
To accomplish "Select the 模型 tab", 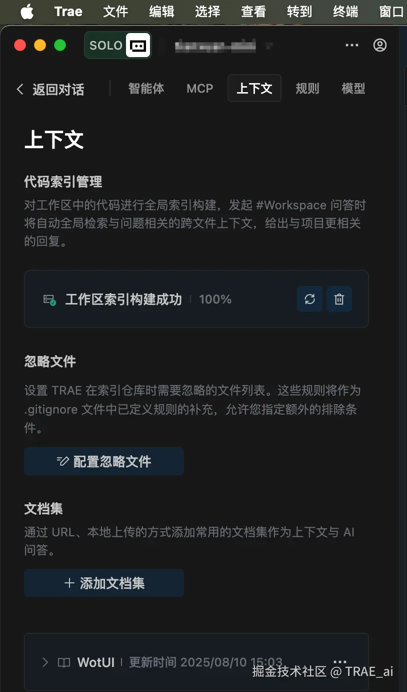I will [x=353, y=89].
